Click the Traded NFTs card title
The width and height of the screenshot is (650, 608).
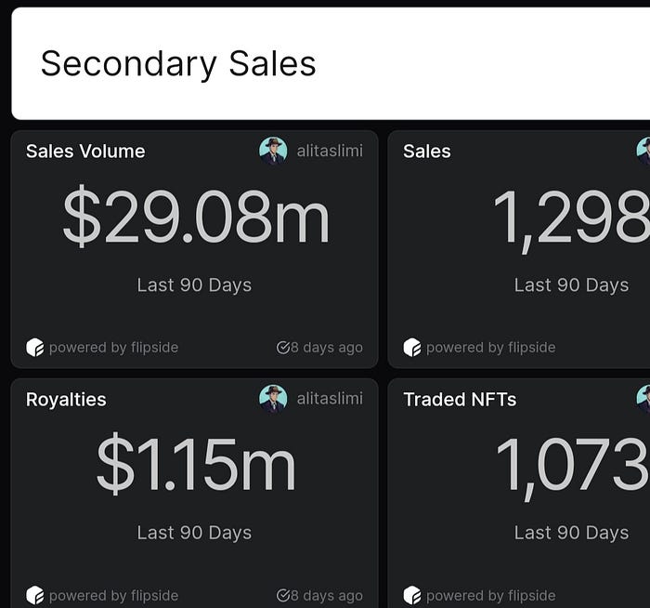click(x=460, y=399)
